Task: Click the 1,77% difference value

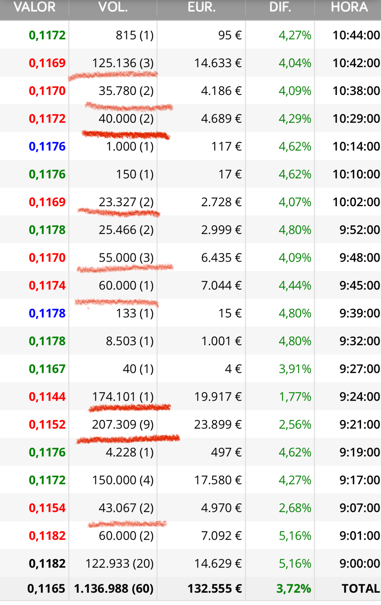Action: 295,397
